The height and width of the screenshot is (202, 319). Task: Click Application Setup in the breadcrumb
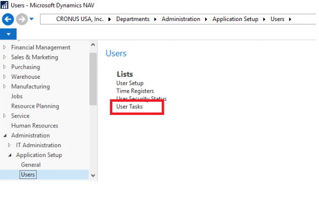(235, 19)
